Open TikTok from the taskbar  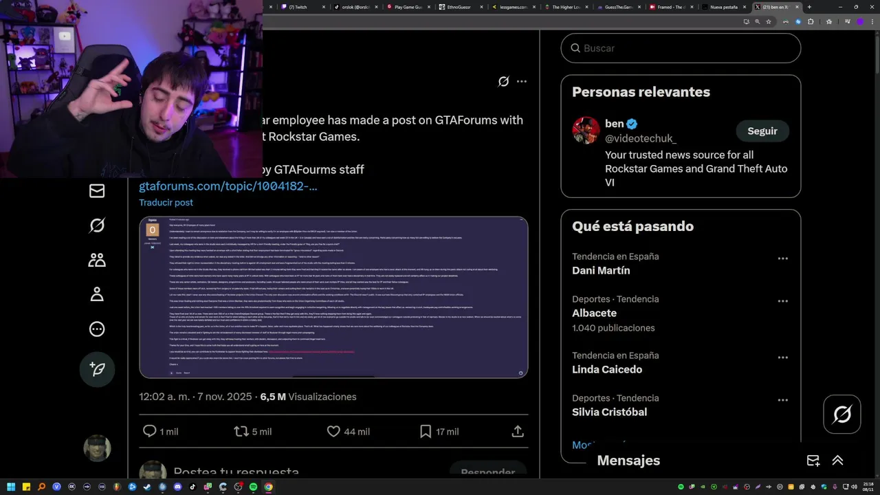193,487
